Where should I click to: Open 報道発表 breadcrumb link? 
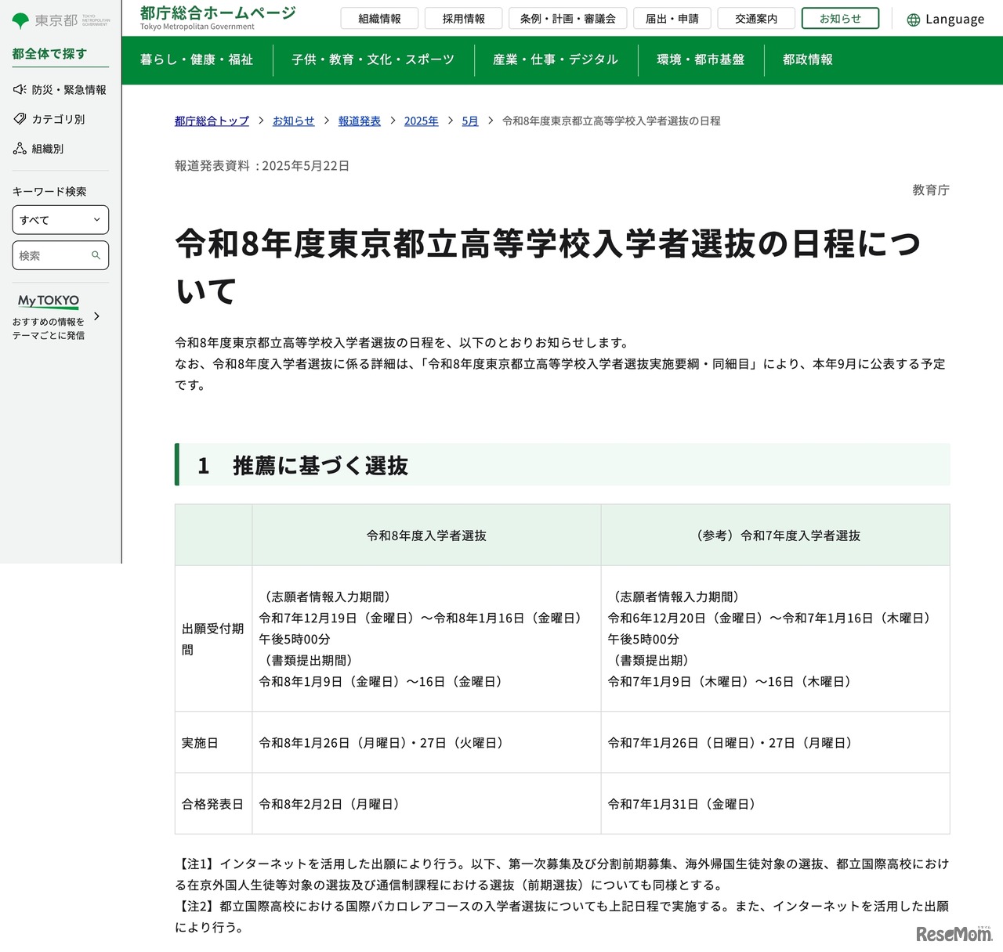point(360,121)
